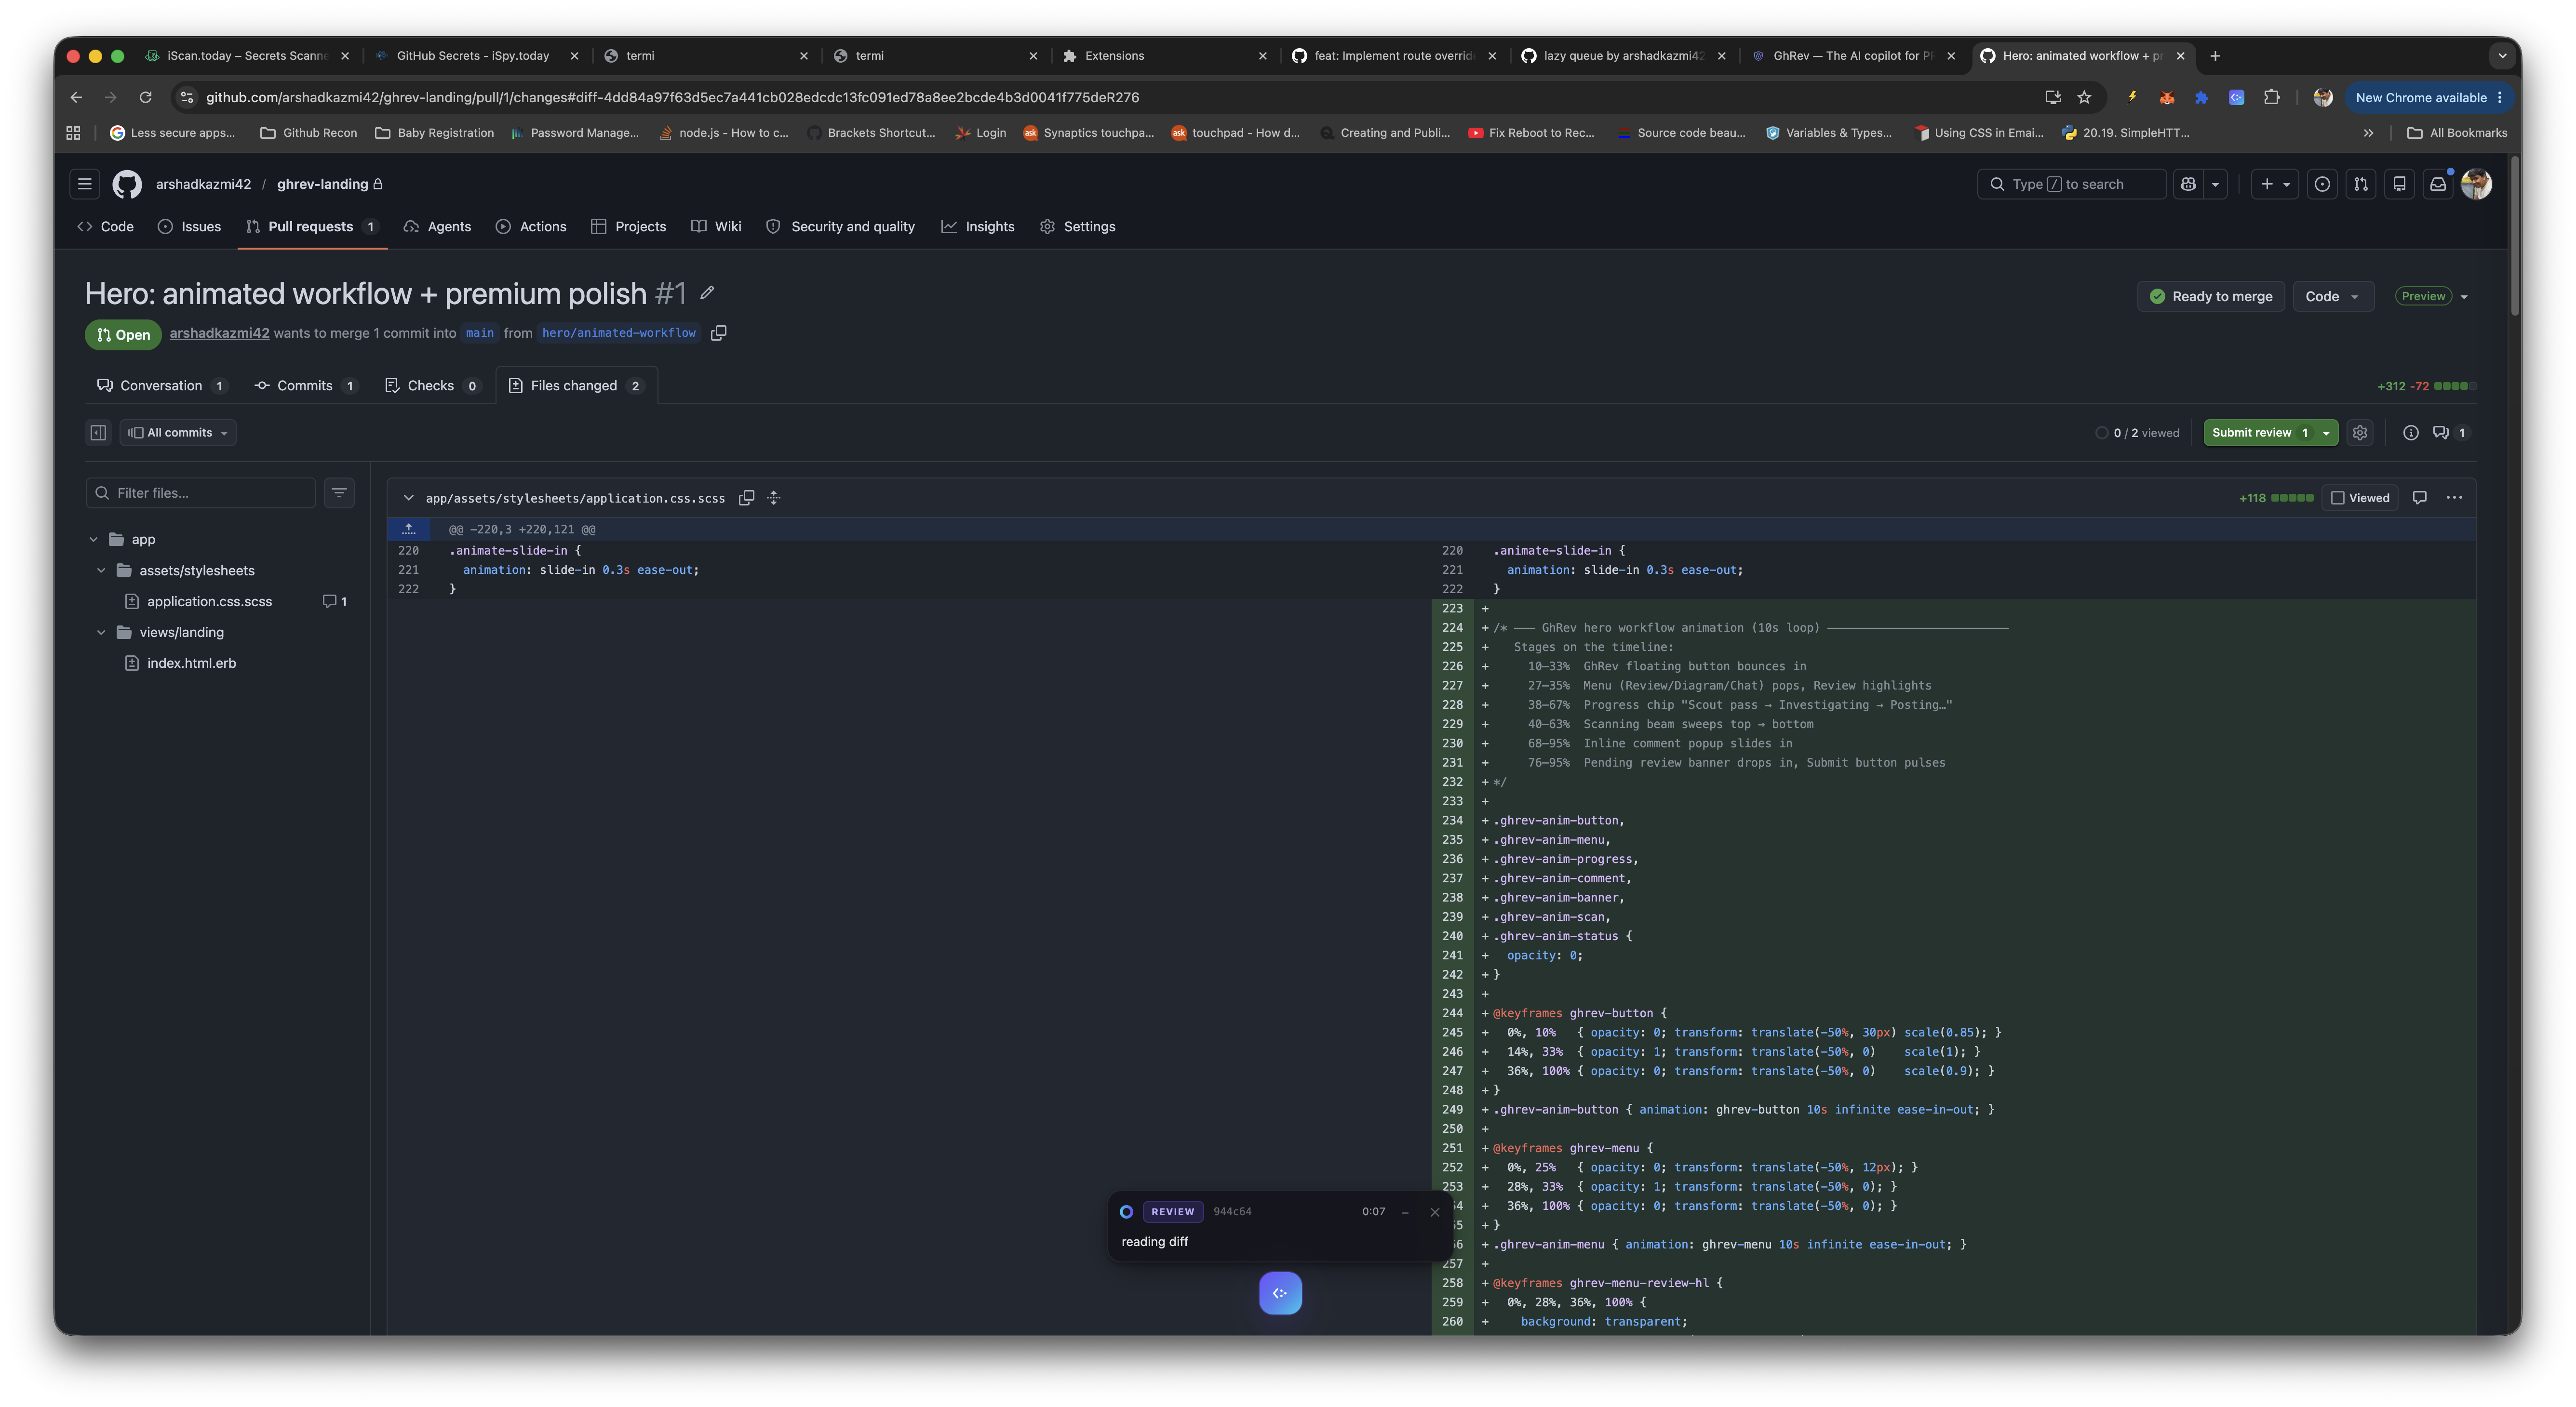Edit the pull request title with pencil icon
The height and width of the screenshot is (1407, 2576).
[x=707, y=293]
